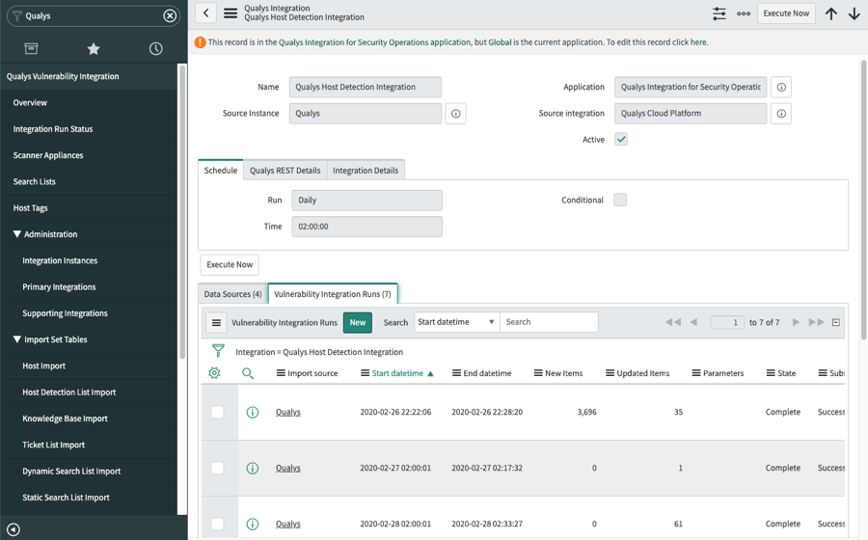Toggle the Conditional checkbox
Screen dimensions: 868x540
click(x=620, y=200)
